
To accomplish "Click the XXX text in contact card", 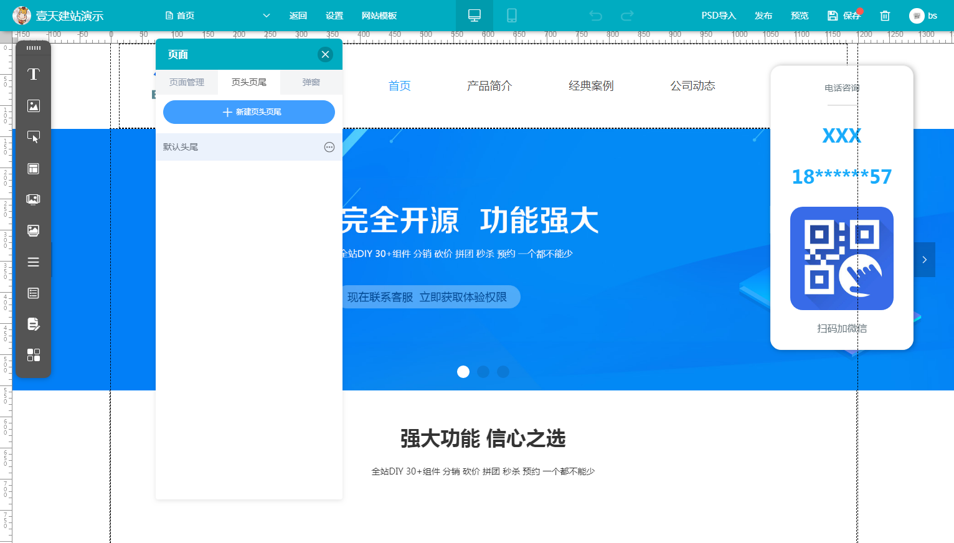I will (842, 136).
